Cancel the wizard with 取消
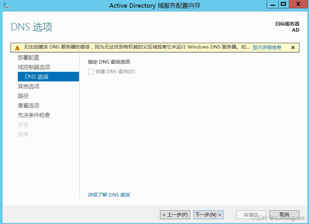309x224 pixels. point(284,214)
